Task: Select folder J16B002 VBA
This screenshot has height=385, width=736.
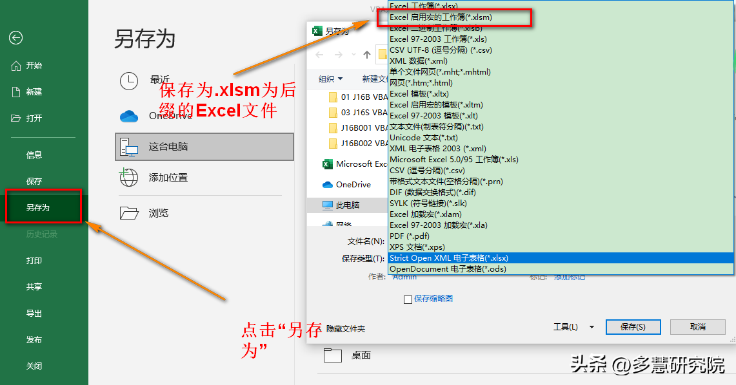Action: point(358,143)
